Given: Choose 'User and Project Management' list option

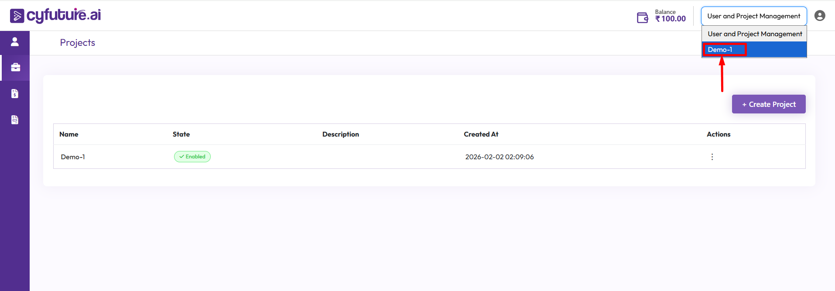Looking at the screenshot, I should coord(754,34).
